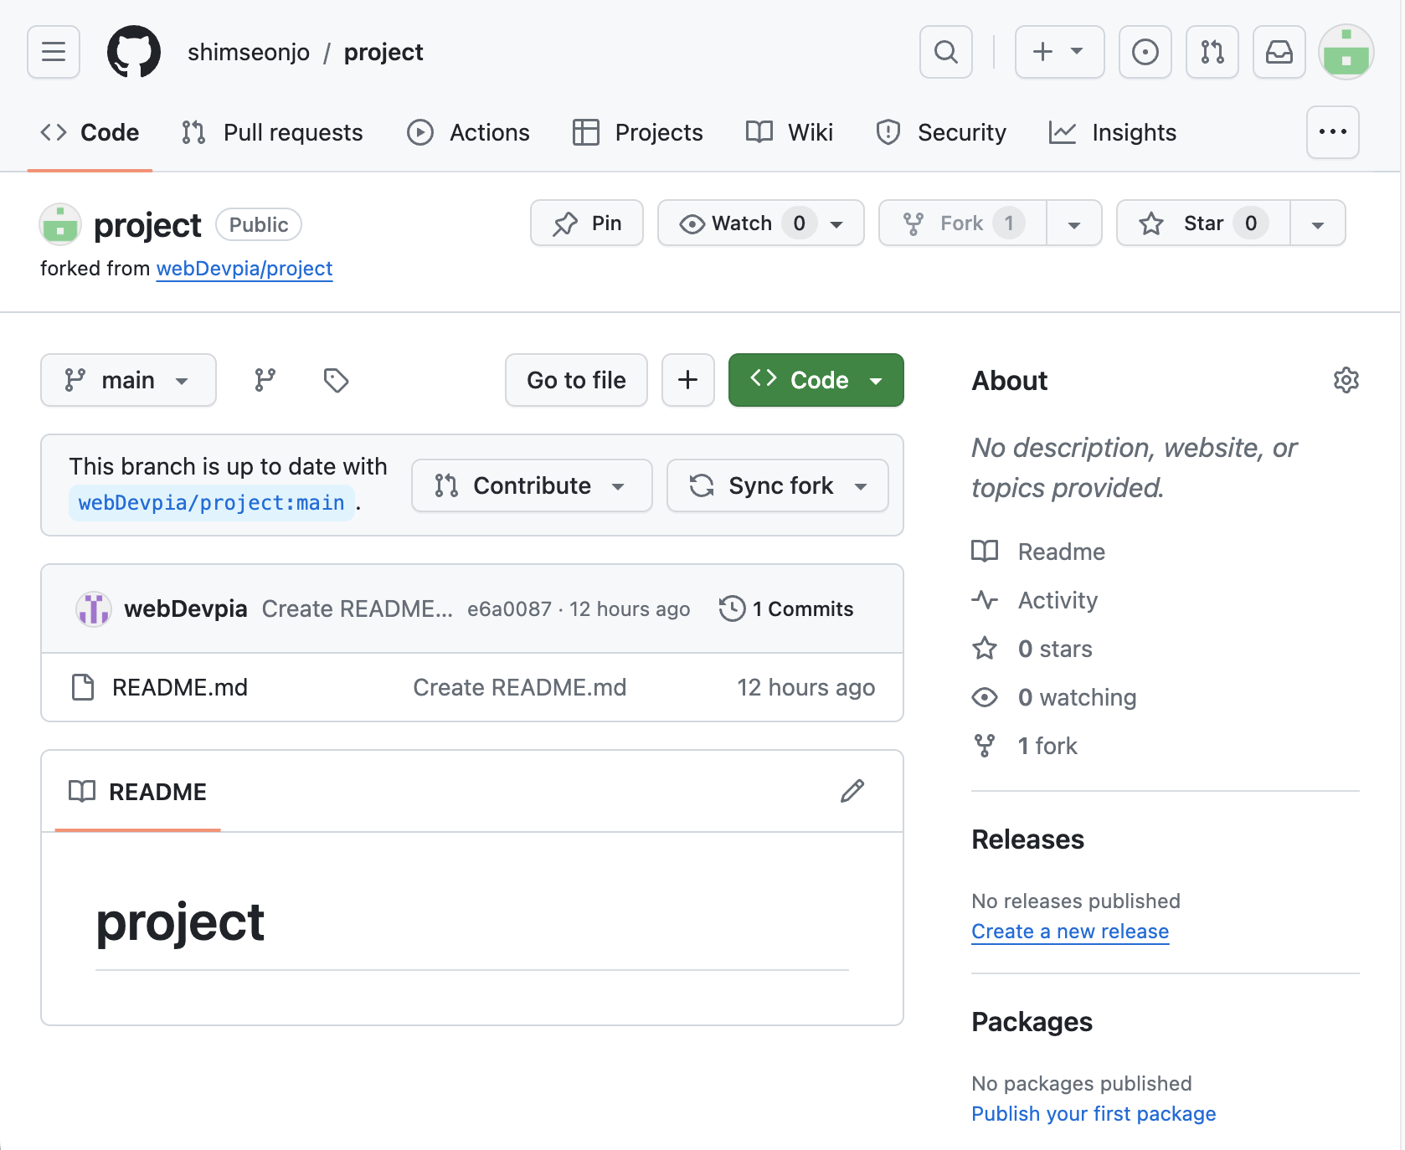The width and height of the screenshot is (1405, 1150).
Task: Open the webDevpia/project upstream link
Action: click(x=244, y=269)
